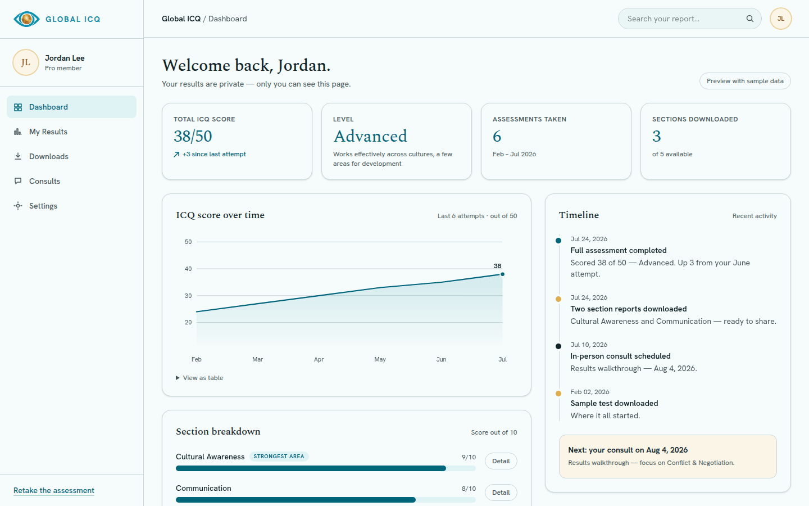Viewport: 809px width, 506px height.
Task: Open the Downloads section
Action: click(x=71, y=156)
